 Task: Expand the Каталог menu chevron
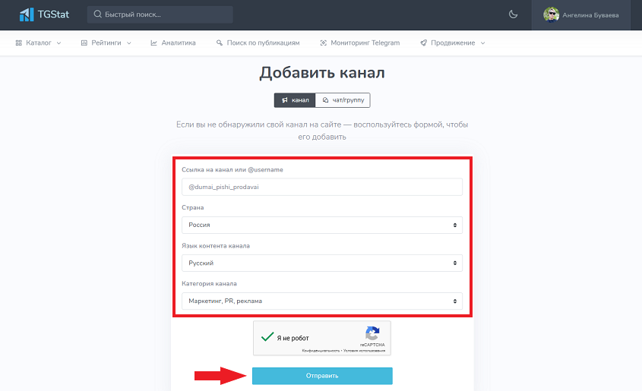pyautogui.click(x=59, y=43)
